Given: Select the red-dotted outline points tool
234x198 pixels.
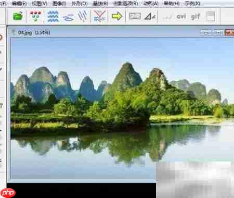Looking at the screenshot, I should (35, 16).
